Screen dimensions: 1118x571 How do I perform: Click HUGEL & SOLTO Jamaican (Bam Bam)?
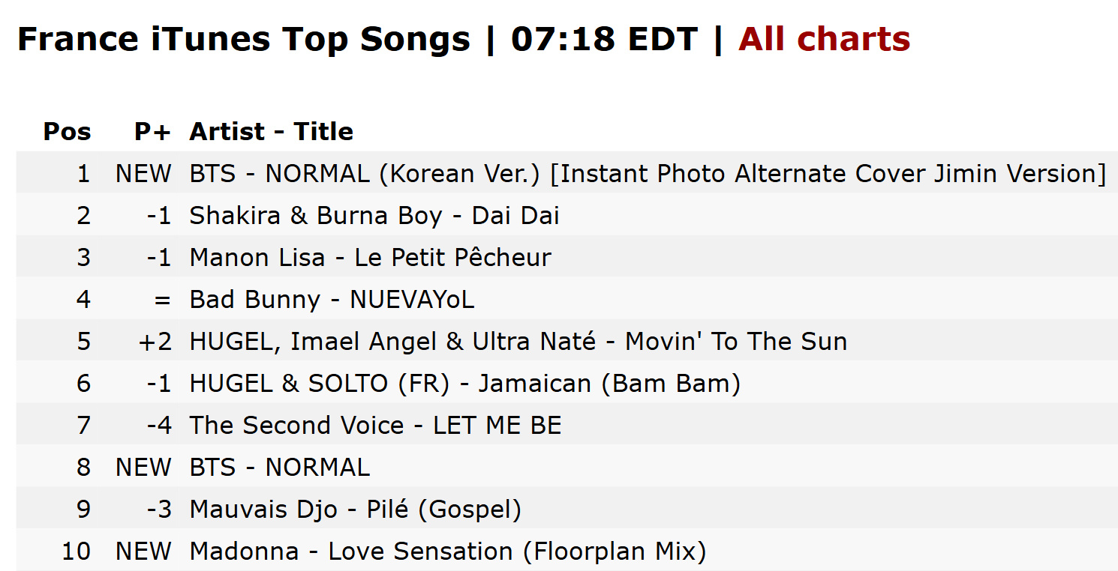464,384
